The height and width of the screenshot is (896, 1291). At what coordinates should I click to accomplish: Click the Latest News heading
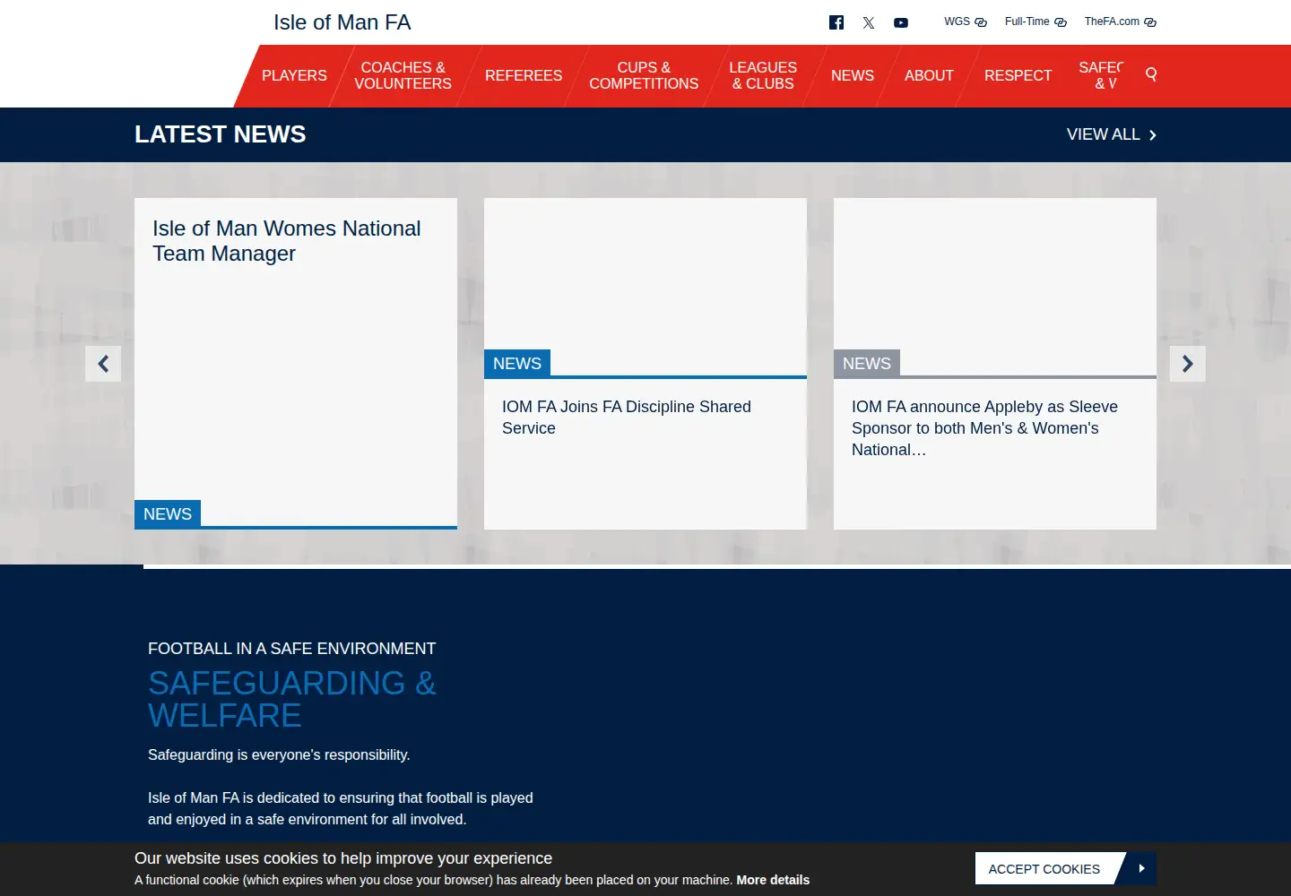coord(221,134)
